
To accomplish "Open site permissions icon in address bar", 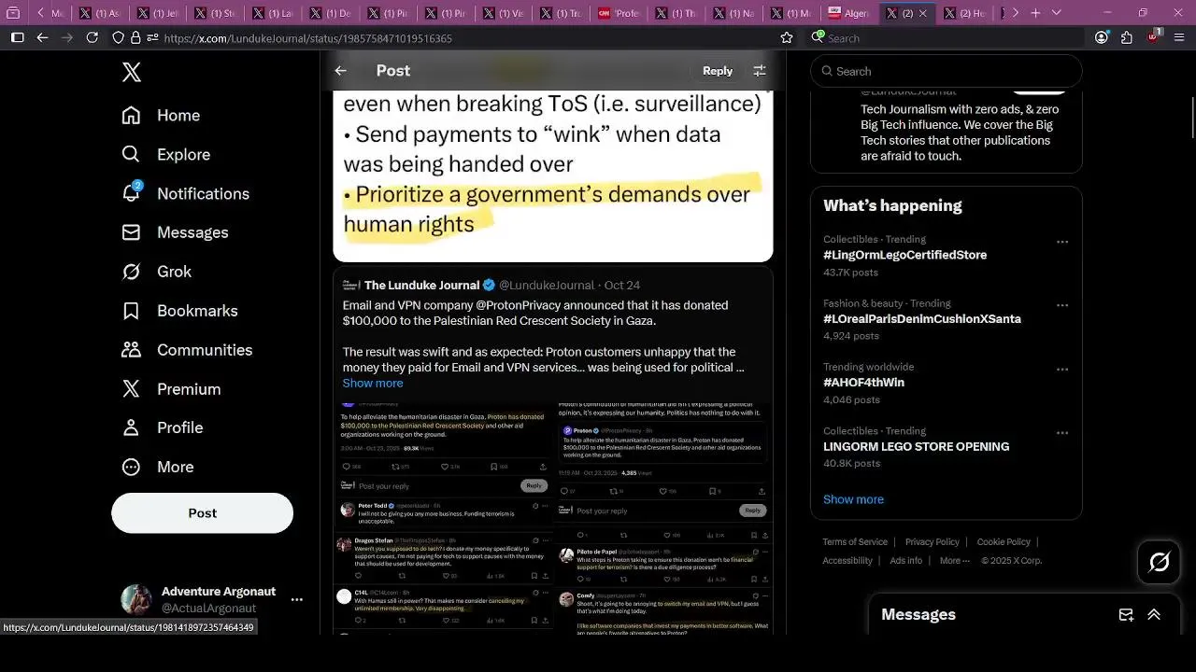I will click(150, 37).
